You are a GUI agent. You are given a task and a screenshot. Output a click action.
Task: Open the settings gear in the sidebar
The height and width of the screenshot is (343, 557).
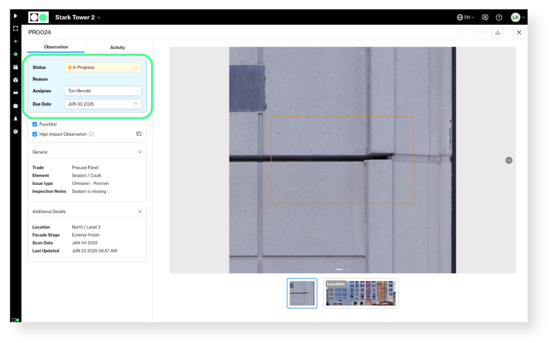coord(16,132)
